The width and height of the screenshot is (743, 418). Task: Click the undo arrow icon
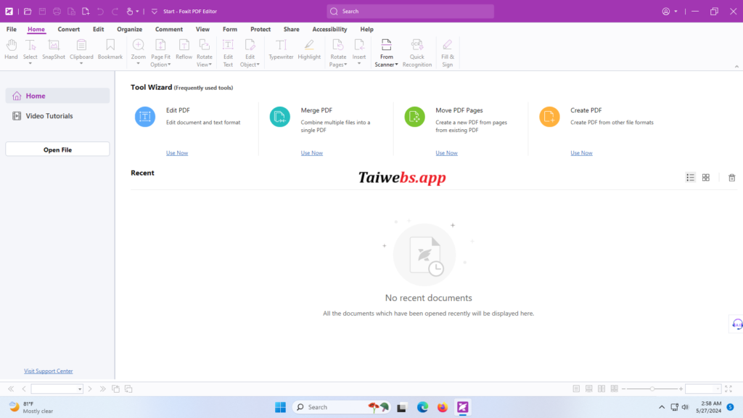point(100,12)
